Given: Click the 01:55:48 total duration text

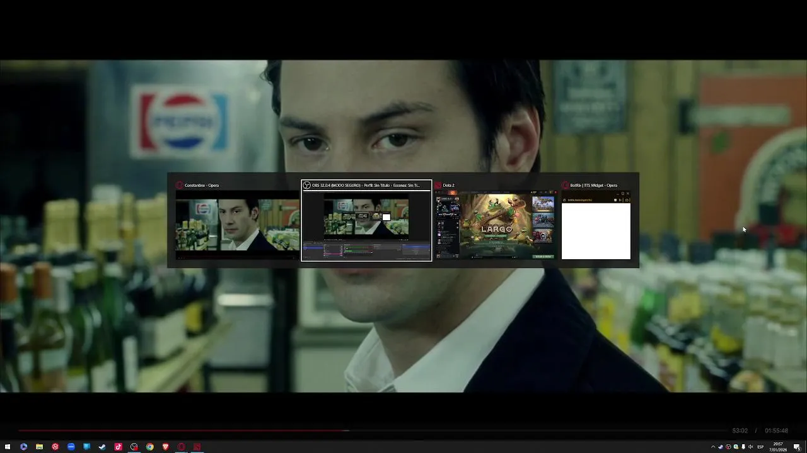Looking at the screenshot, I should (x=776, y=431).
